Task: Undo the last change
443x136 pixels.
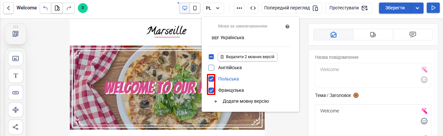Action: pos(45,8)
